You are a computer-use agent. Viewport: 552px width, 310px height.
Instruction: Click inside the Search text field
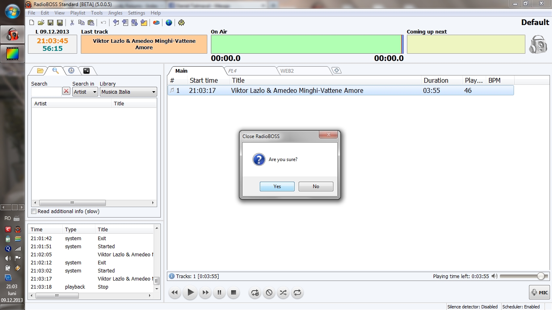click(x=46, y=92)
